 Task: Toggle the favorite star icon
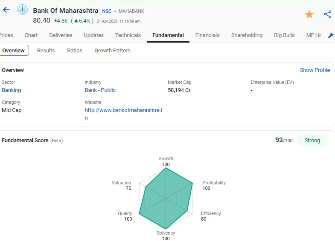pyautogui.click(x=309, y=14)
